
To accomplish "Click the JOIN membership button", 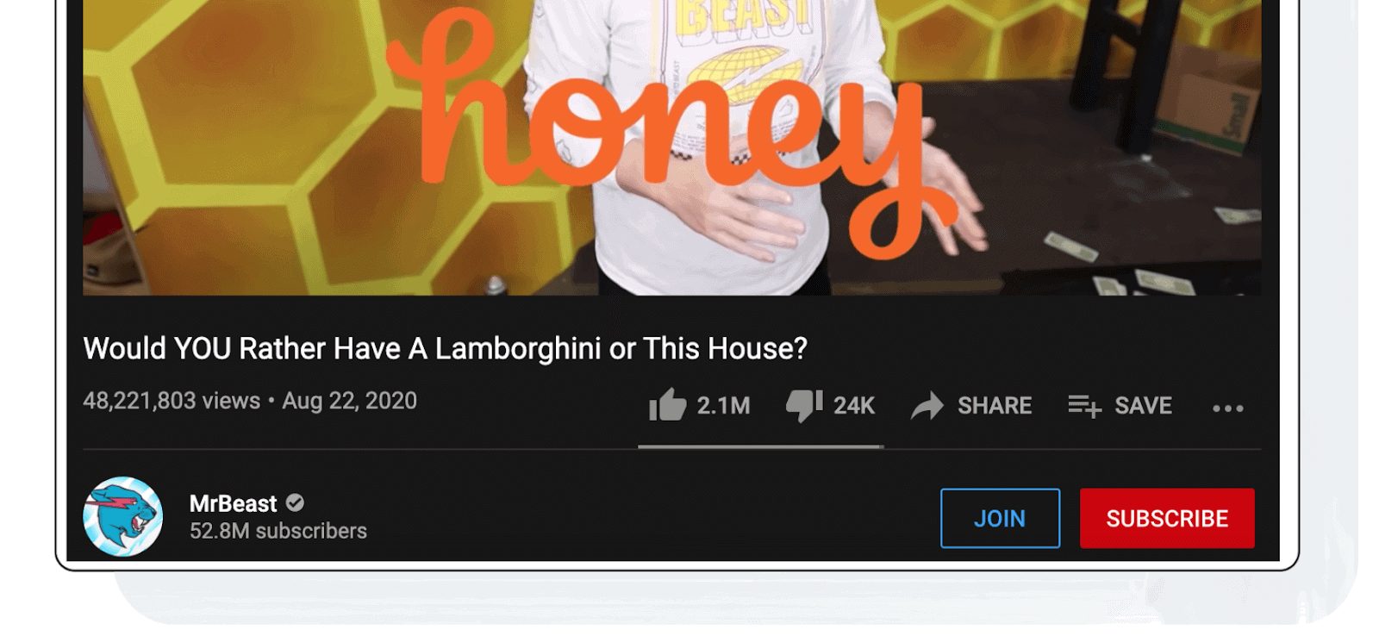I will [x=1000, y=518].
